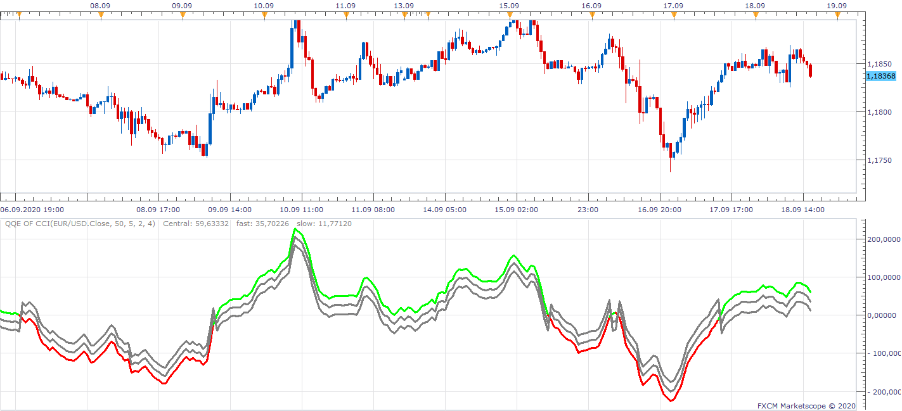The height and width of the screenshot is (411, 902).
Task: Click the 1,1800 price axis label
Action: (881, 112)
